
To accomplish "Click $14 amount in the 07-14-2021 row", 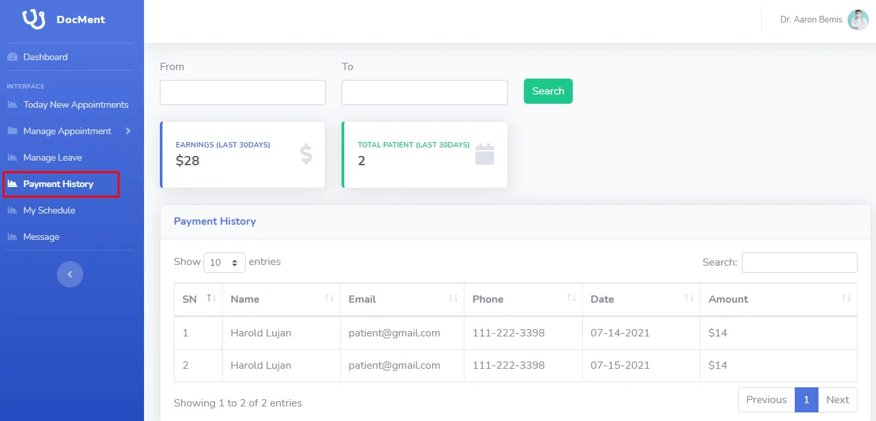I will pos(717,333).
